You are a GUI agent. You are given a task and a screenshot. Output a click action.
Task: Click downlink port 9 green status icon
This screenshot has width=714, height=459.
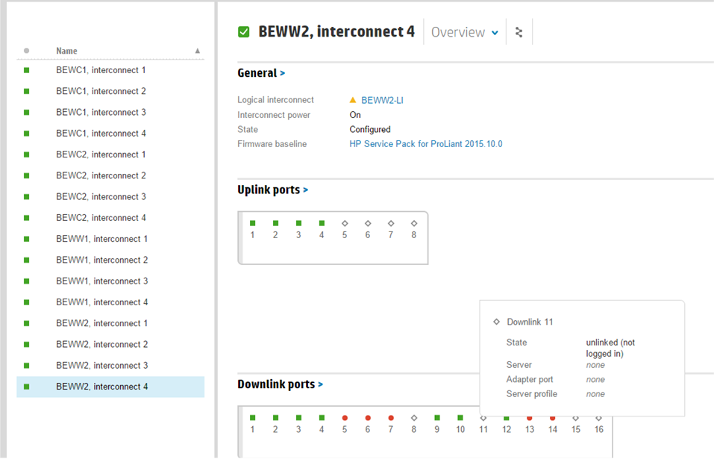click(437, 418)
